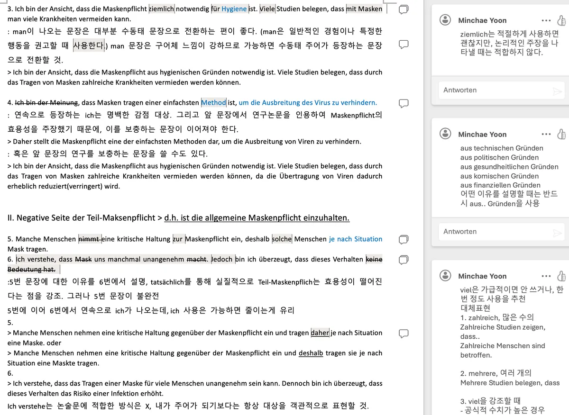The width and height of the screenshot is (569, 415).
Task: Open comment bubble beside sentence 6 'Ich verstehe'
Action: (404, 259)
